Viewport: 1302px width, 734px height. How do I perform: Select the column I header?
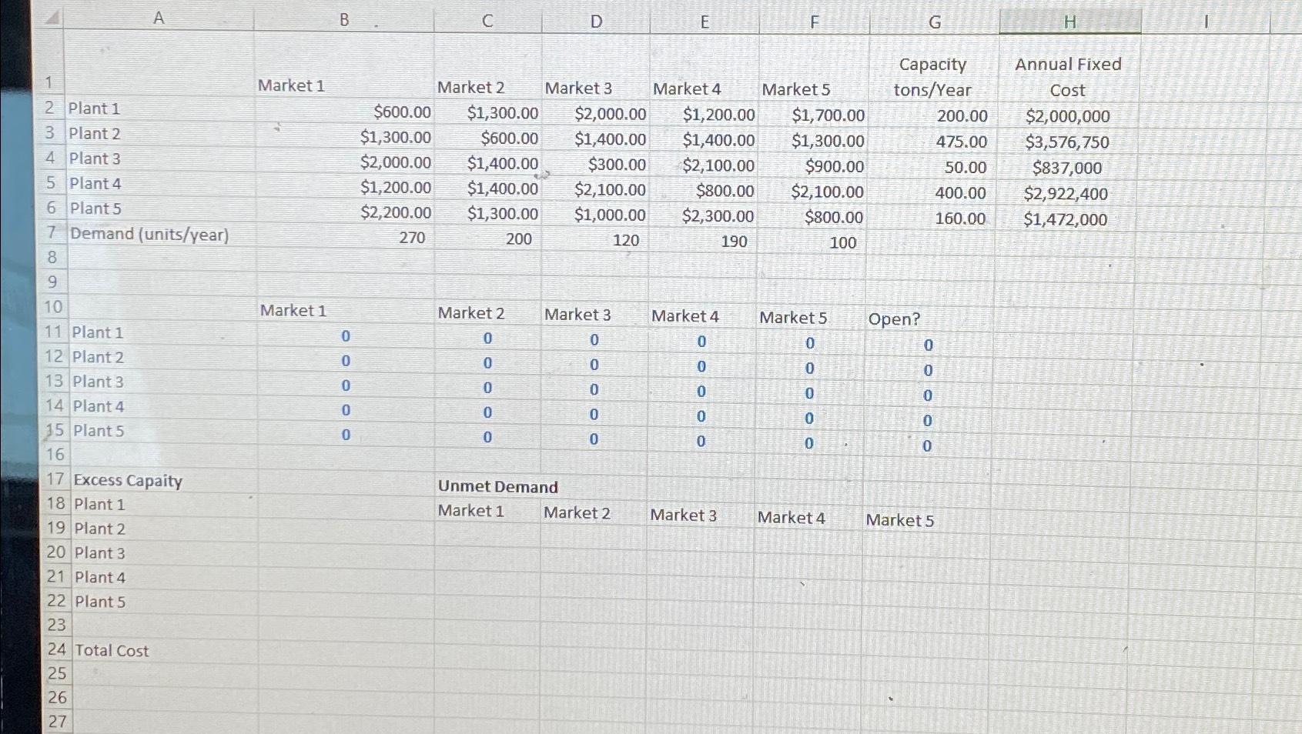pyautogui.click(x=1206, y=22)
